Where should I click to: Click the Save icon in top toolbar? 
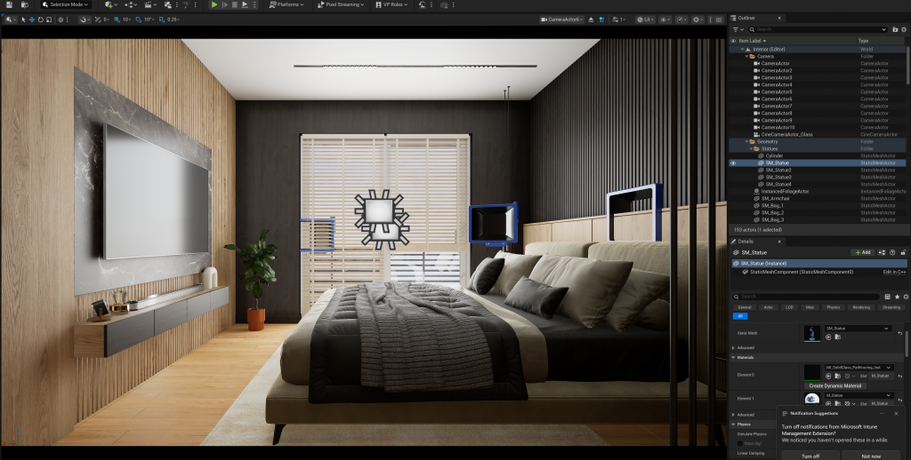[x=9, y=4]
